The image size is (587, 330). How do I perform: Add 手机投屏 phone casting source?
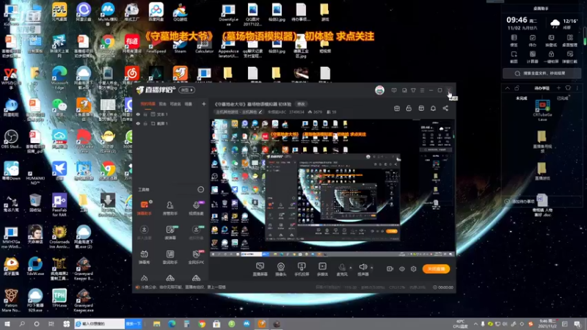(x=302, y=269)
